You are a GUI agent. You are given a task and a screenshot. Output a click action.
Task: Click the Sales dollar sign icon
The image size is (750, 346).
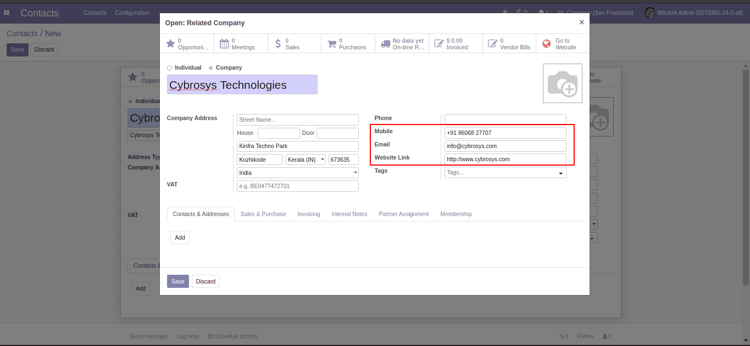click(x=278, y=44)
